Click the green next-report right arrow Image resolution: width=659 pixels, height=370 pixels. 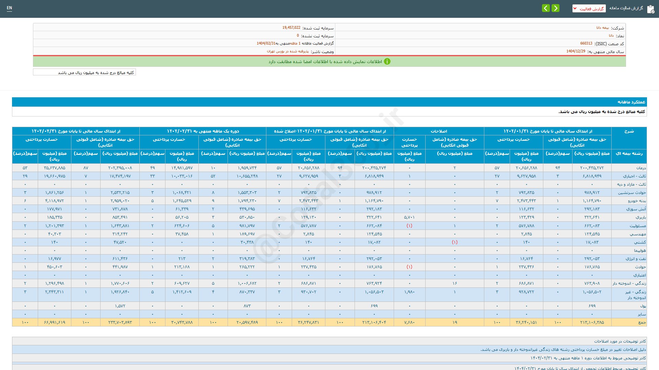[555, 8]
